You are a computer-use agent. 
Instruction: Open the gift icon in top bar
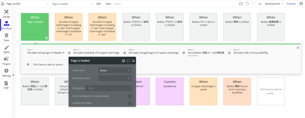tap(240, 4)
